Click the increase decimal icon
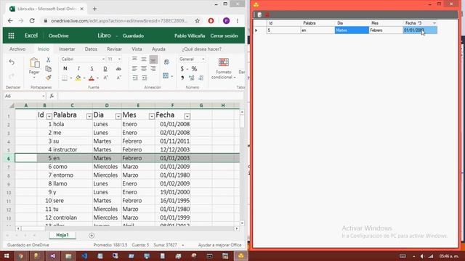The image size is (465, 261). click(x=192, y=78)
